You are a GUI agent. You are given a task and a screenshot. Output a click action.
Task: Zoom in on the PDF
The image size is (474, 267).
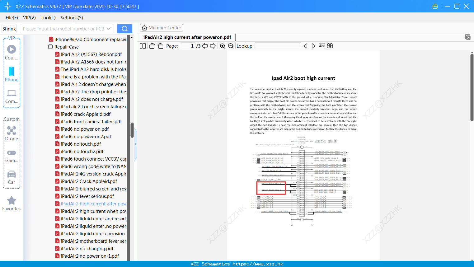[x=223, y=46]
